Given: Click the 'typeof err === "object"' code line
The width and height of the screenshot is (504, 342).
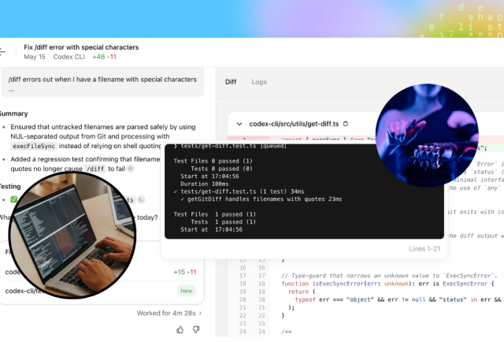Looking at the screenshot, I should [398, 299].
